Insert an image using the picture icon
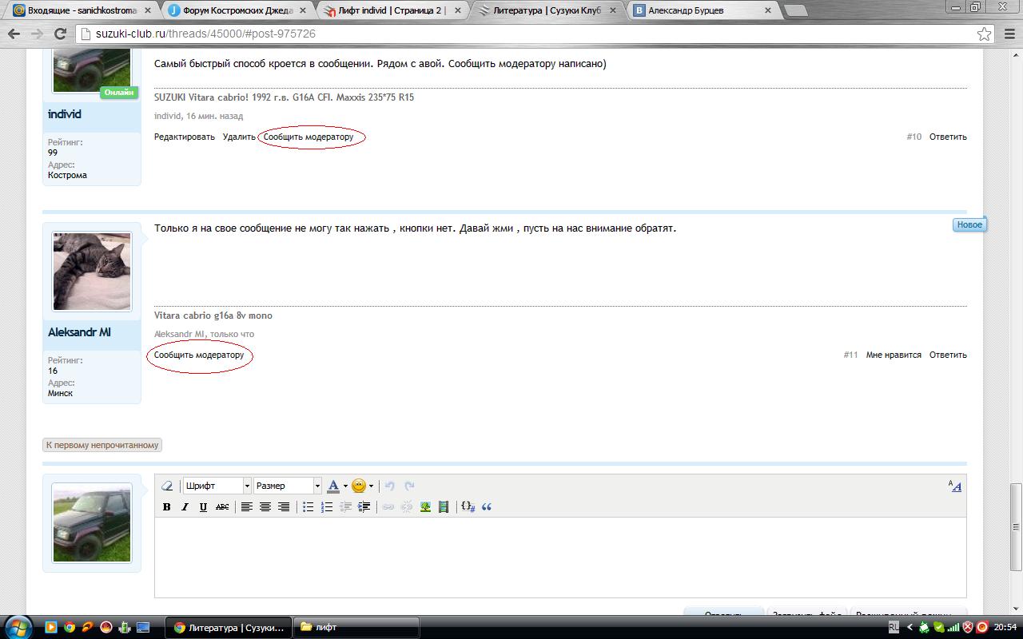The height and width of the screenshot is (639, 1023). click(x=425, y=506)
